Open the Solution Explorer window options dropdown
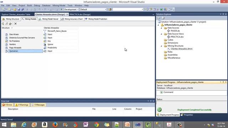 221,14
